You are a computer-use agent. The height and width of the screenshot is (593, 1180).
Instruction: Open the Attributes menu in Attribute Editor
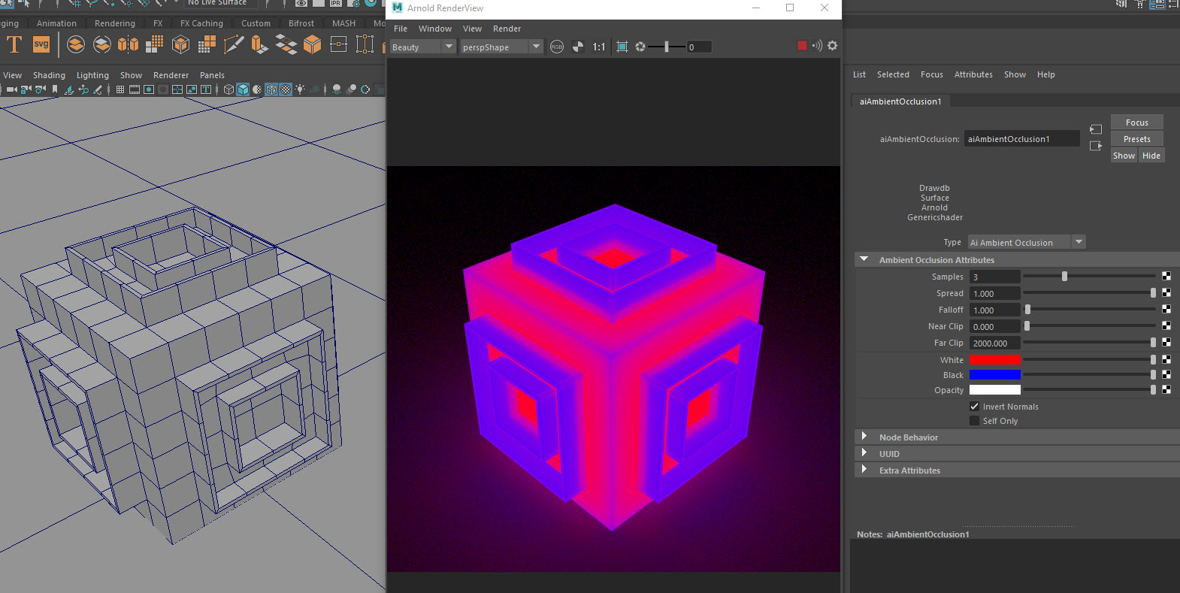973,74
